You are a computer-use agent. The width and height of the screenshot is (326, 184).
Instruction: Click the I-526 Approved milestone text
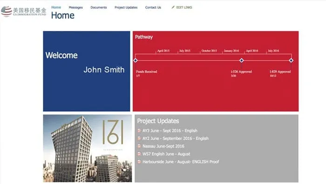pos(241,72)
